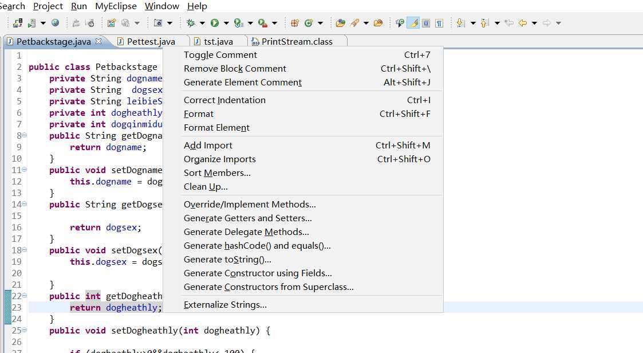Choose Generate Delegate Methods
The image size is (643, 353).
[303, 232]
